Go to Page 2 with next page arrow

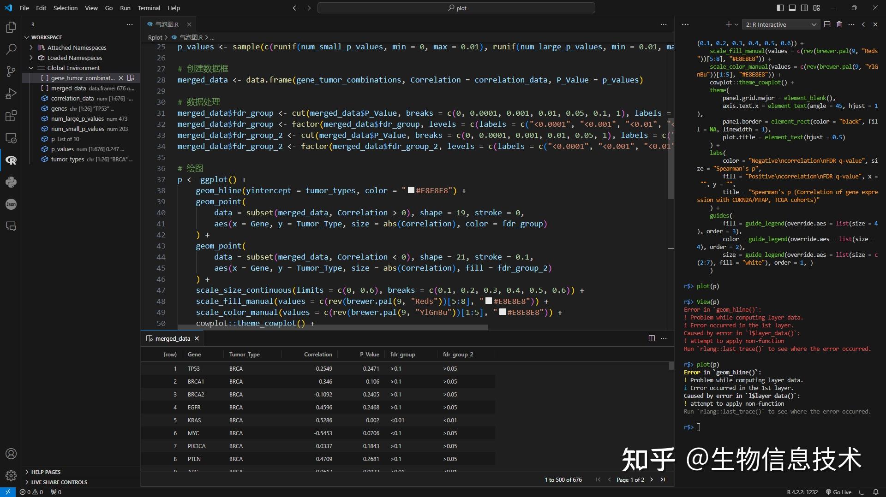pyautogui.click(x=651, y=479)
